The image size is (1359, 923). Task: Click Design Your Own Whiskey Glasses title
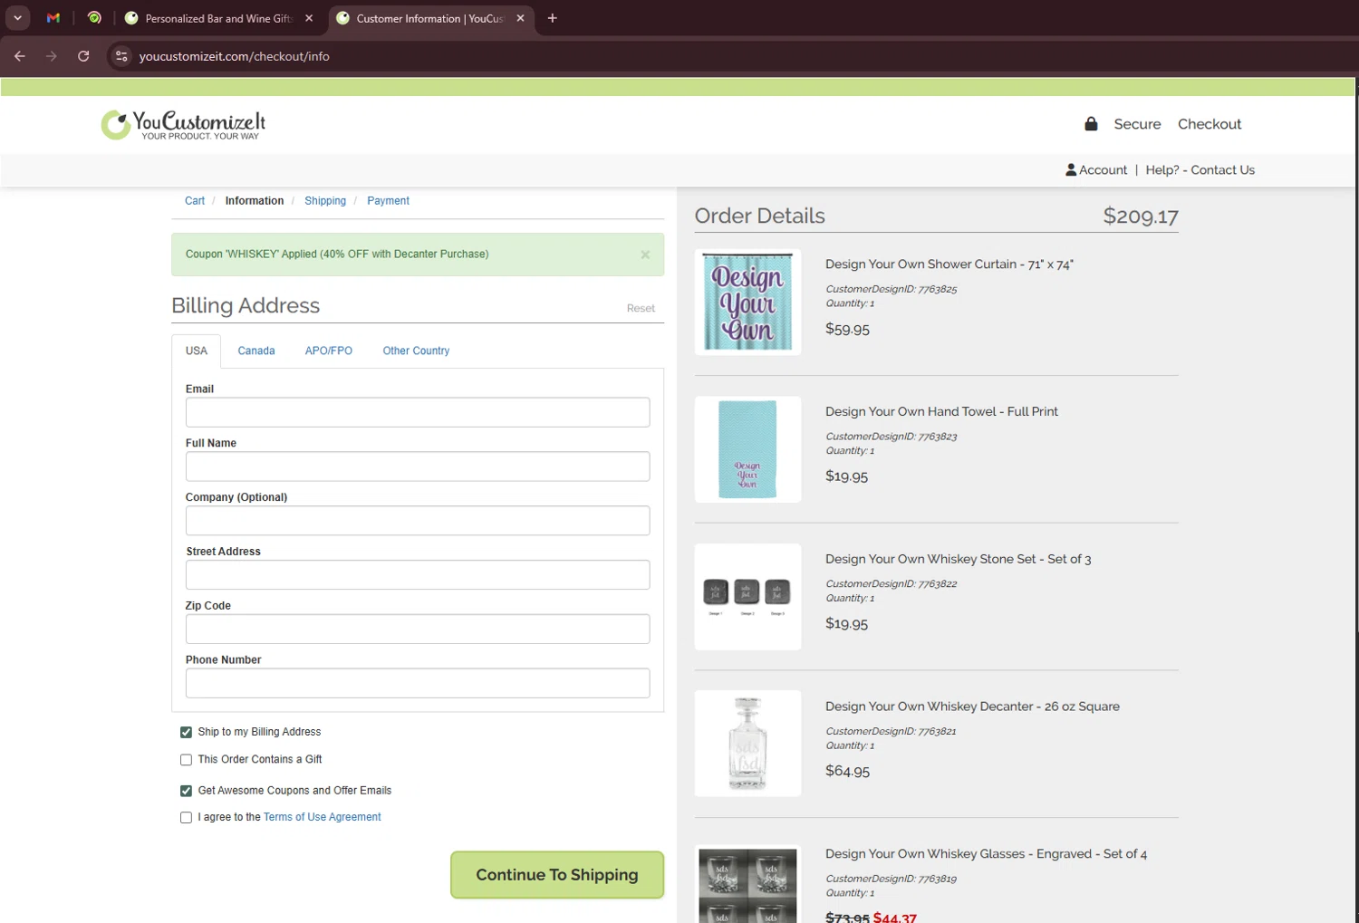(x=986, y=854)
